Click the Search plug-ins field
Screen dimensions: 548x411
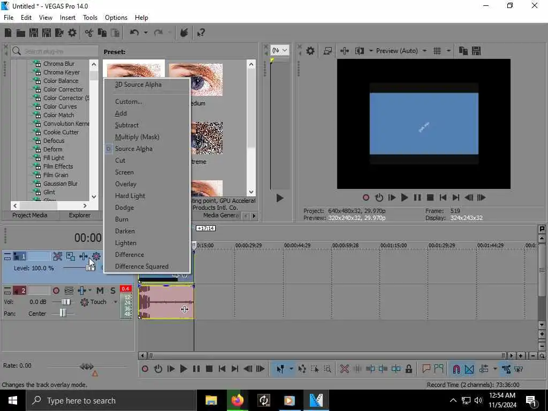tap(55, 51)
